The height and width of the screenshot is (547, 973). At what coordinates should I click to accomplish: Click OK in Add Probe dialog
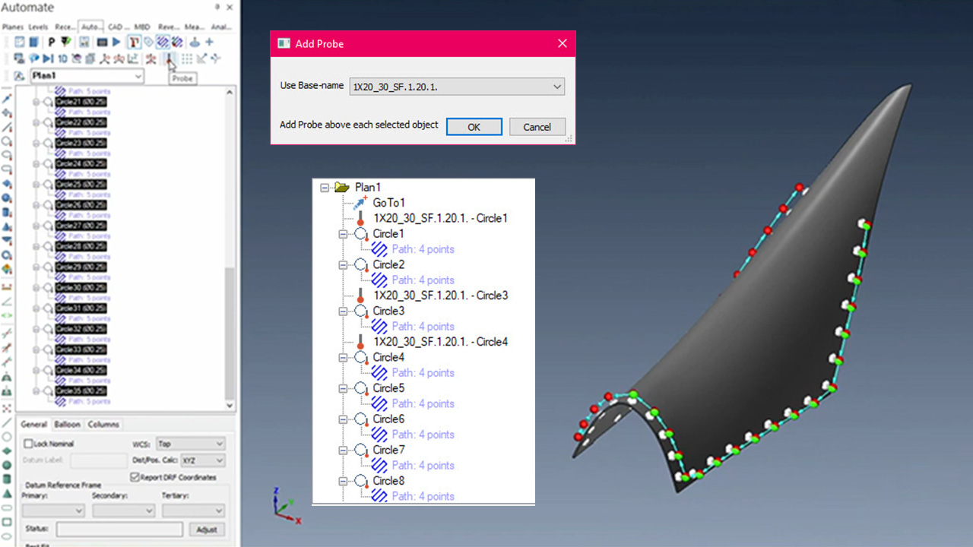pyautogui.click(x=474, y=127)
